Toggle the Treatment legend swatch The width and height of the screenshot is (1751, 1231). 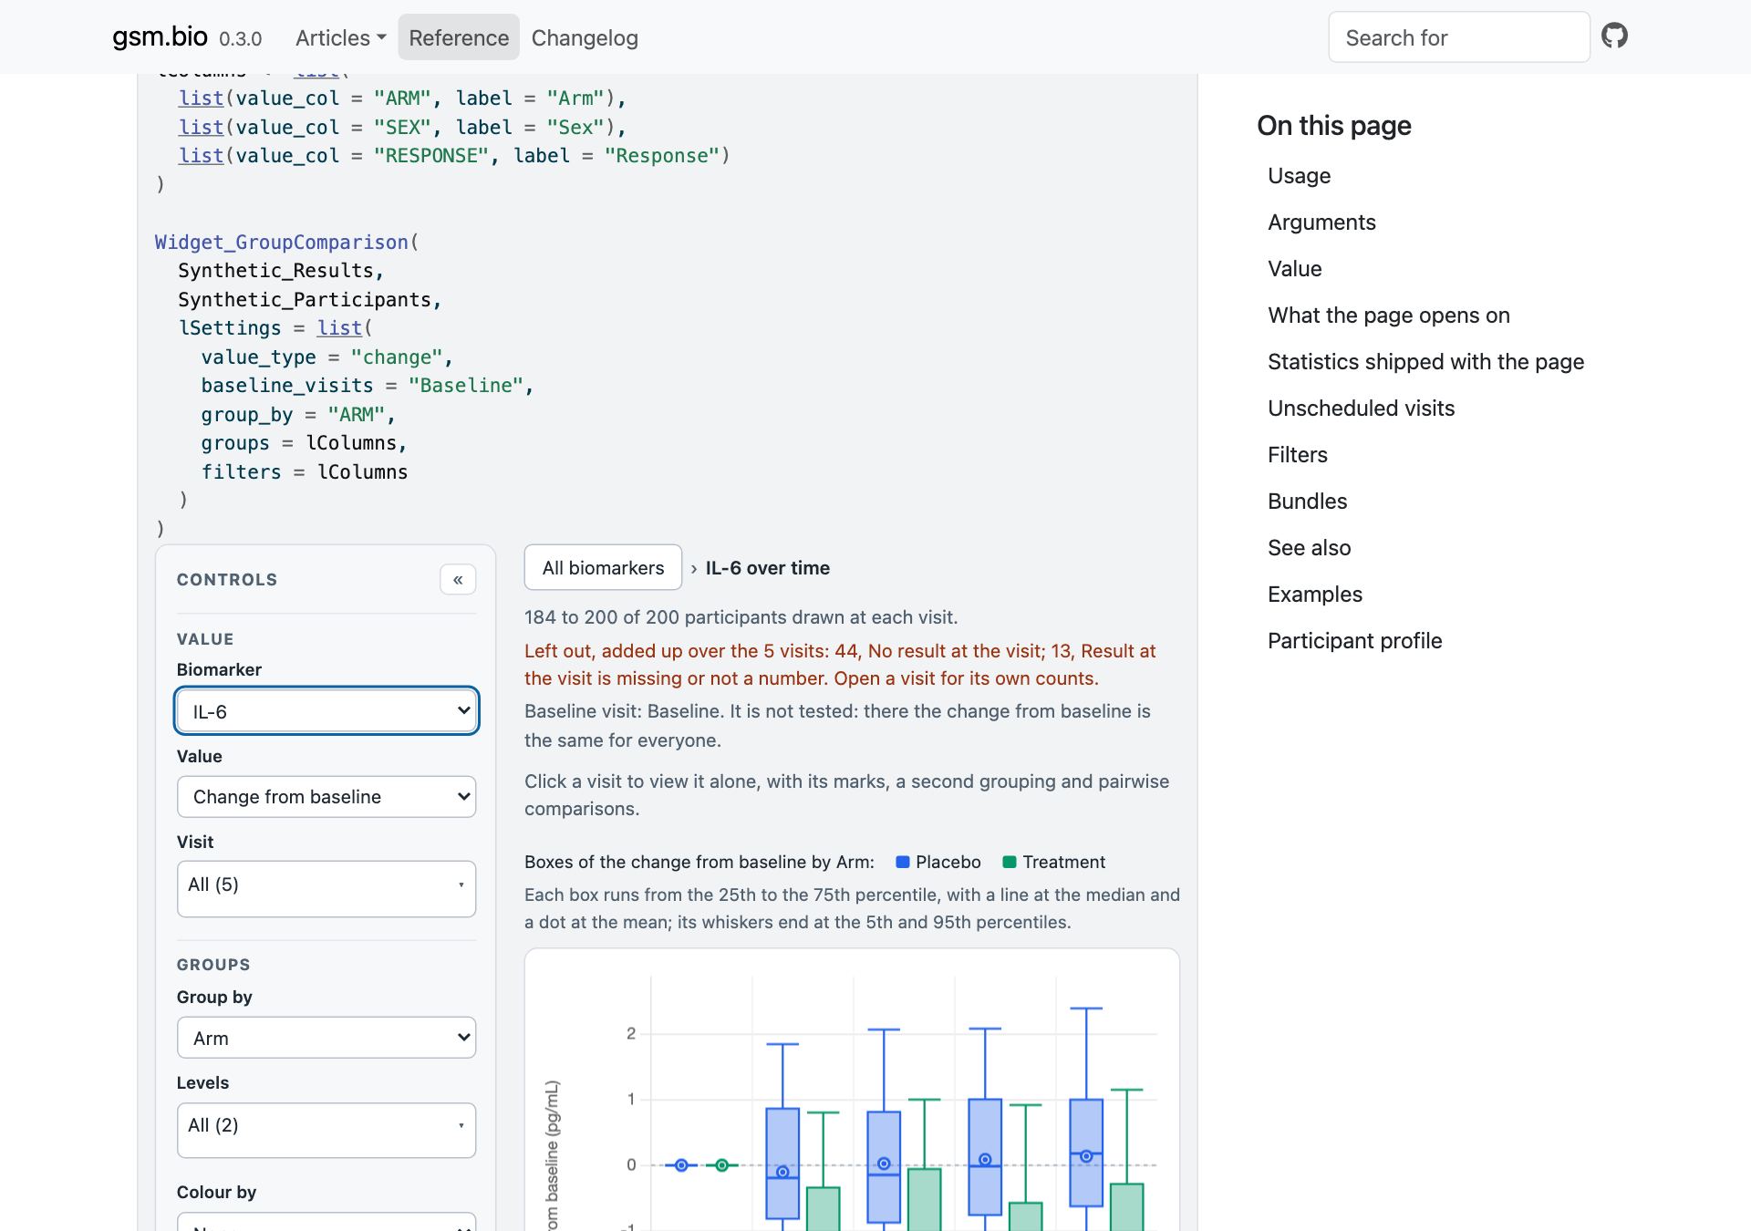click(x=1010, y=863)
